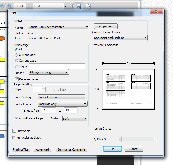Click the fit width page icon in toolbar
This screenshot has height=165, width=173.
78,6
